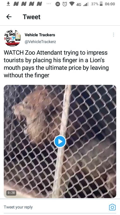Tap the tweet text about the Zoo Attendant
The image size is (120, 215).
click(x=56, y=64)
